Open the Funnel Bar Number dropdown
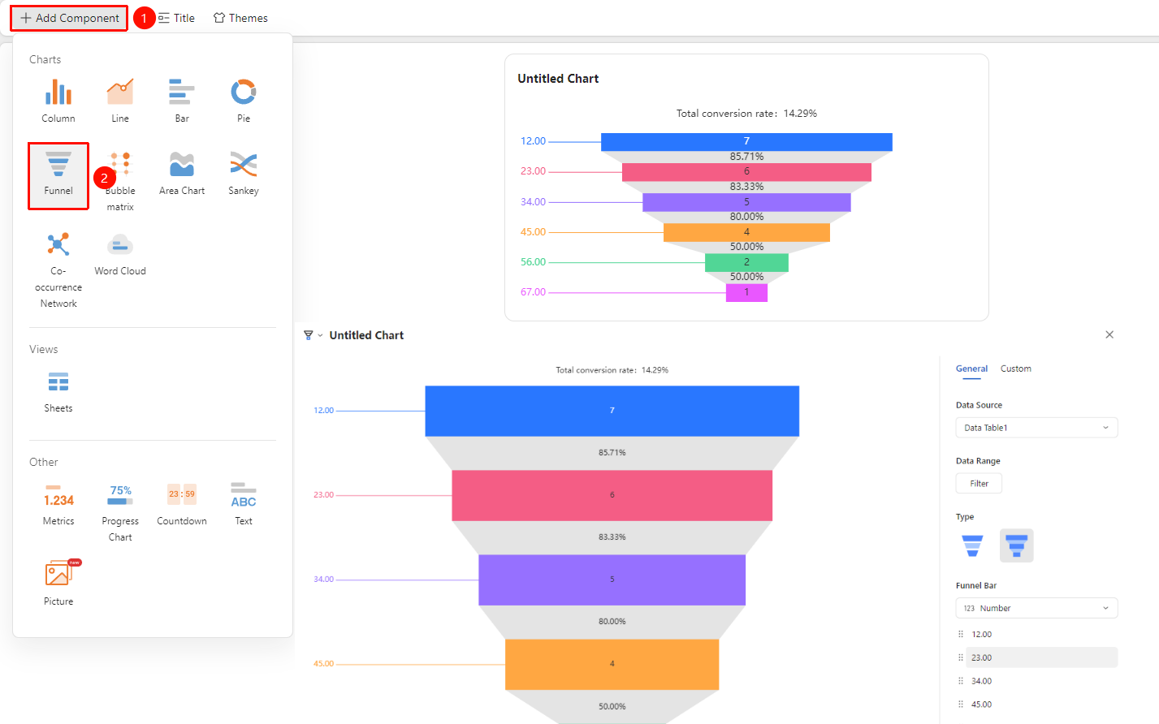The image size is (1159, 724). 1036,608
